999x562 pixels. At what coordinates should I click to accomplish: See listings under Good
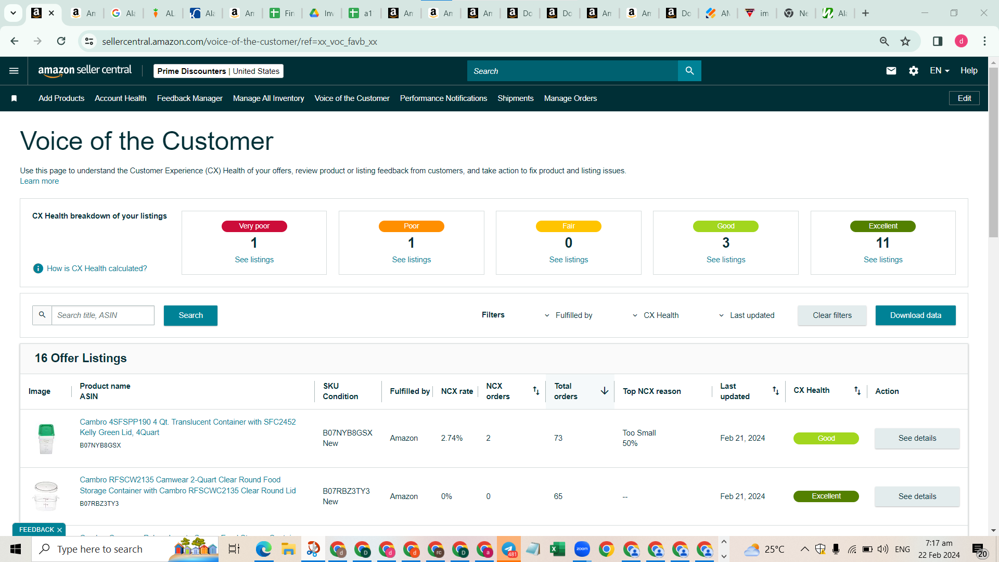[726, 260]
